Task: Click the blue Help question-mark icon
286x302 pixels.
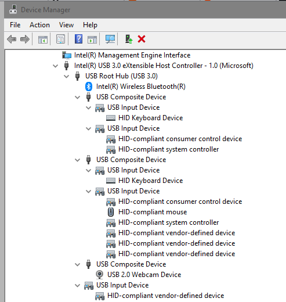Action: pyautogui.click(x=78, y=39)
